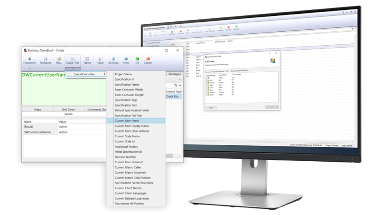
Task: Choose Specification Id from the menu
Action: [124, 79]
